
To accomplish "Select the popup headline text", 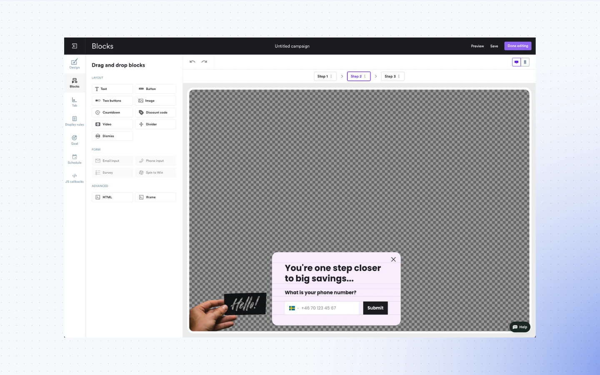I will pos(333,273).
